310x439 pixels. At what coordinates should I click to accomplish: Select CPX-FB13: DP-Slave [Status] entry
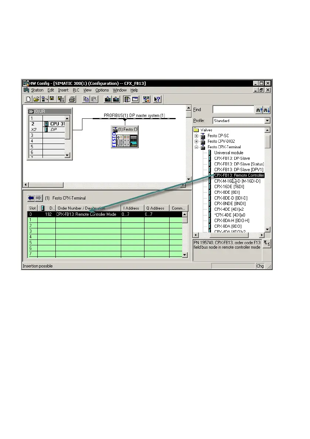pos(239,164)
